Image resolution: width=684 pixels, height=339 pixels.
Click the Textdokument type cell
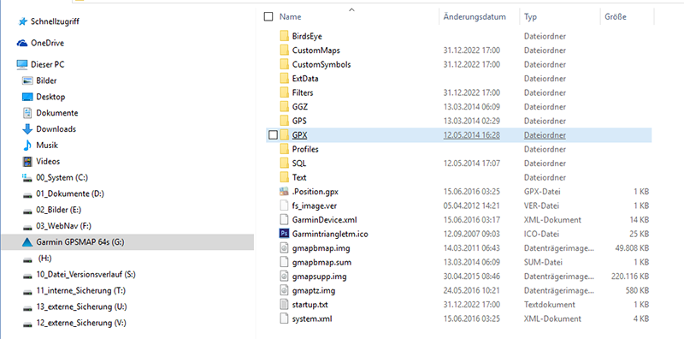[x=550, y=305]
